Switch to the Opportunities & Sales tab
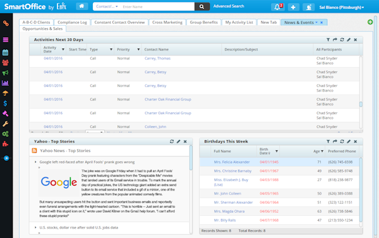This screenshot has width=379, height=238. tap(42, 28)
